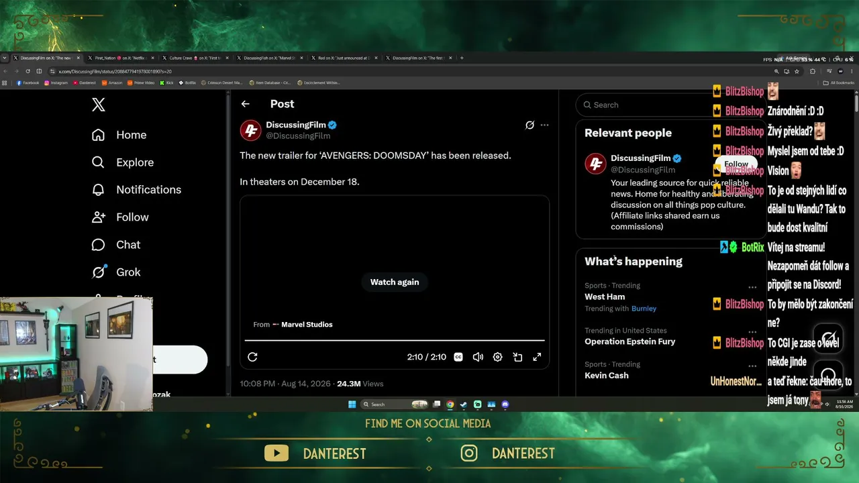Open Grok from the sidebar
Screen dimensions: 859x483
(x=116, y=272)
